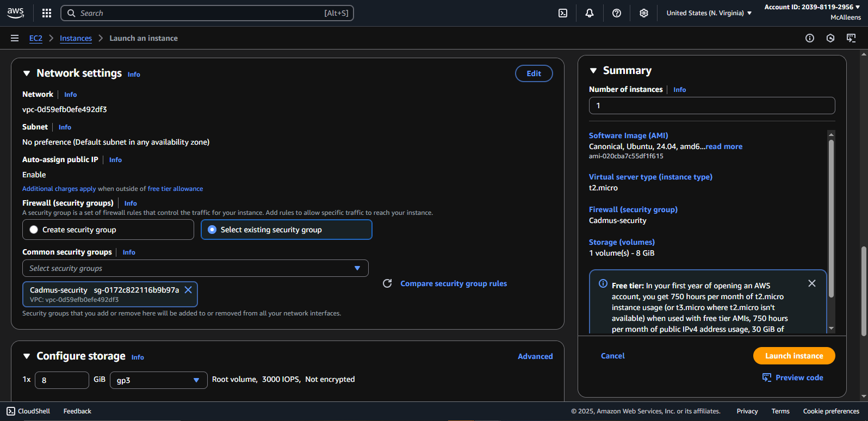The height and width of the screenshot is (421, 868).
Task: Open Feedback in the footer
Action: point(77,411)
